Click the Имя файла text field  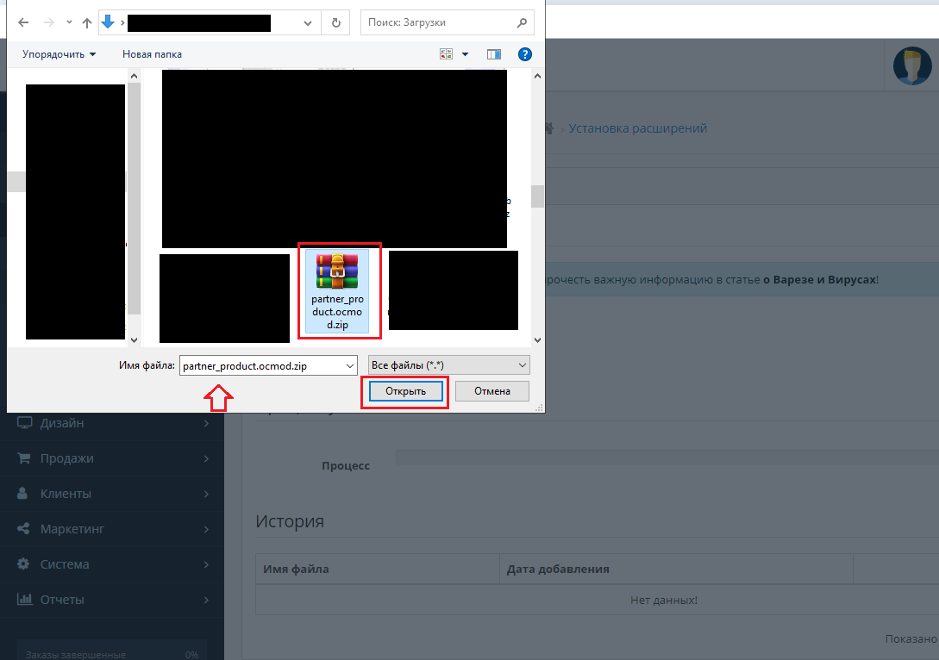click(x=260, y=365)
